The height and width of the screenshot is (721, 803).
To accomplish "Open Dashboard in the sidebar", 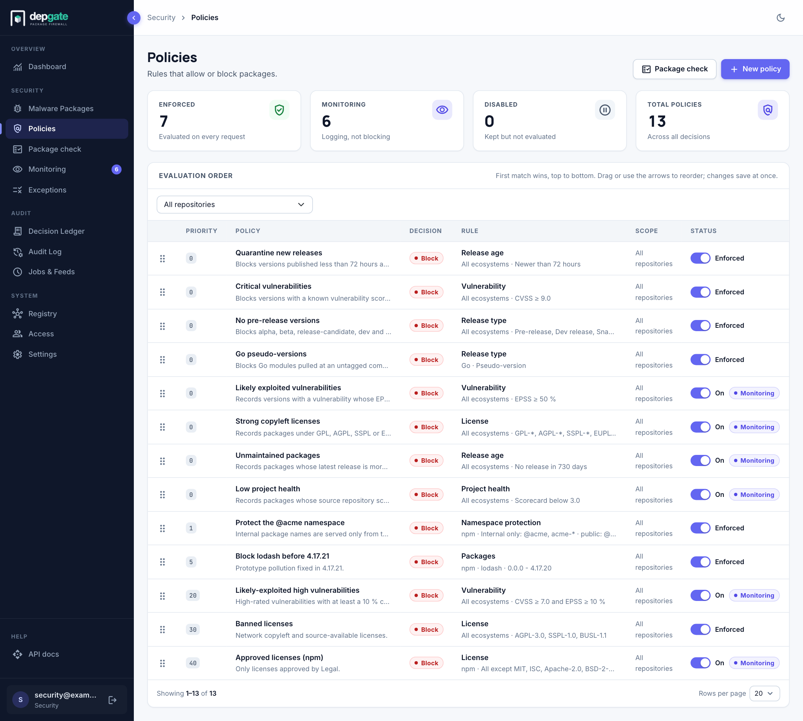I will (x=67, y=67).
